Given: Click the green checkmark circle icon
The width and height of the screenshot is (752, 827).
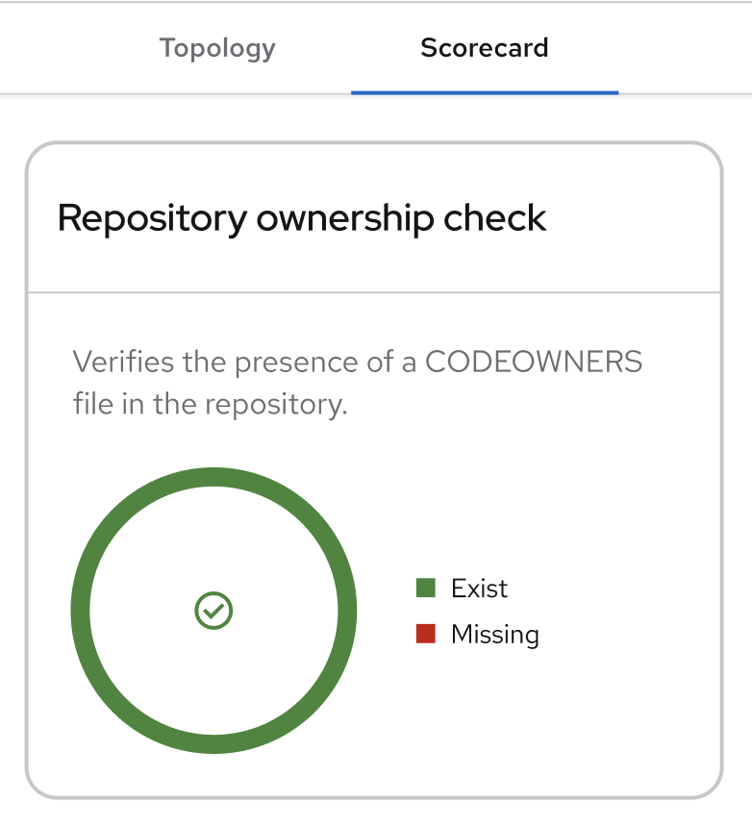Looking at the screenshot, I should click(x=213, y=611).
